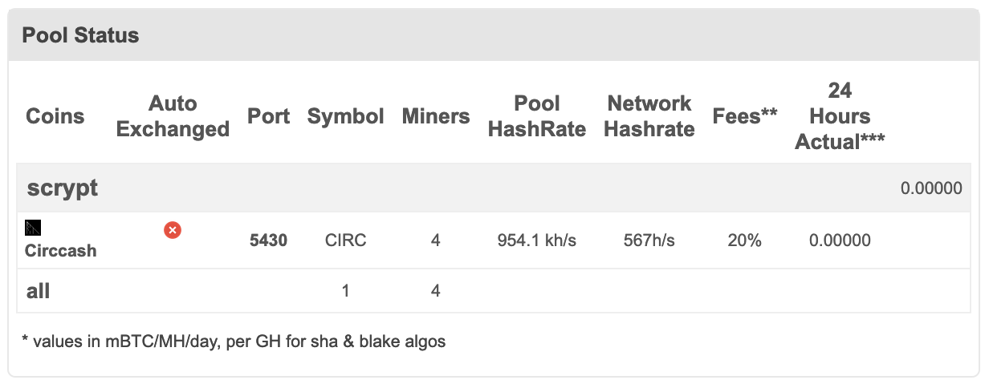Click the 954.1 kh/s pool hashrate value
Image resolution: width=989 pixels, height=388 pixels.
point(537,240)
